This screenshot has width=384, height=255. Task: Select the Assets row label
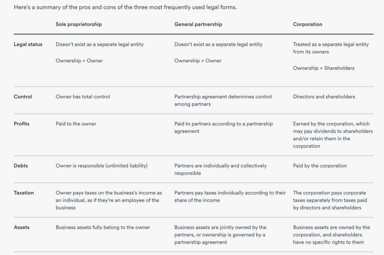click(x=21, y=227)
